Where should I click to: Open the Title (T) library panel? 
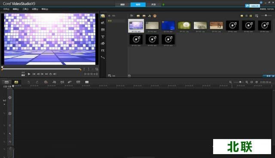[x=103, y=37]
